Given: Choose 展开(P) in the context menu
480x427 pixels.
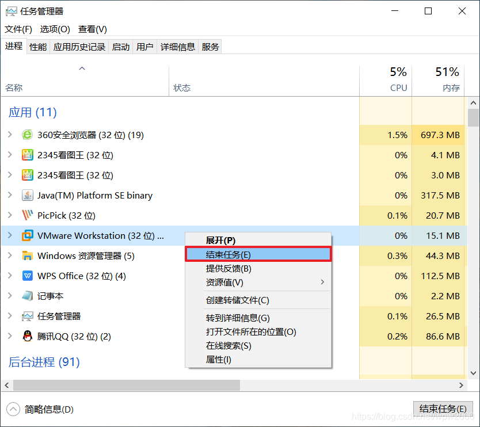Looking at the screenshot, I should [x=258, y=241].
